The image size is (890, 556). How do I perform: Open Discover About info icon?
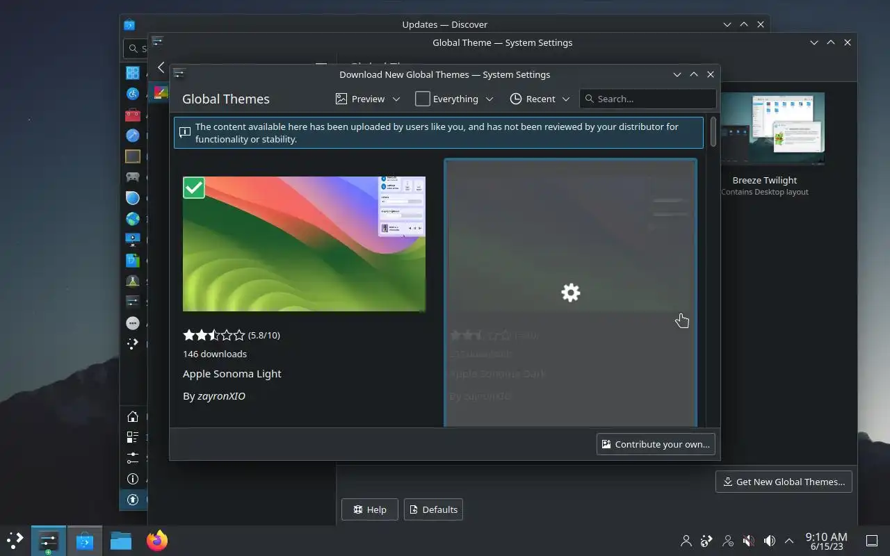pos(133,479)
